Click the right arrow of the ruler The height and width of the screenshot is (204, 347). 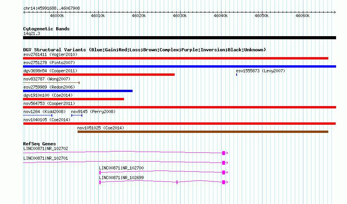tap(335, 12)
